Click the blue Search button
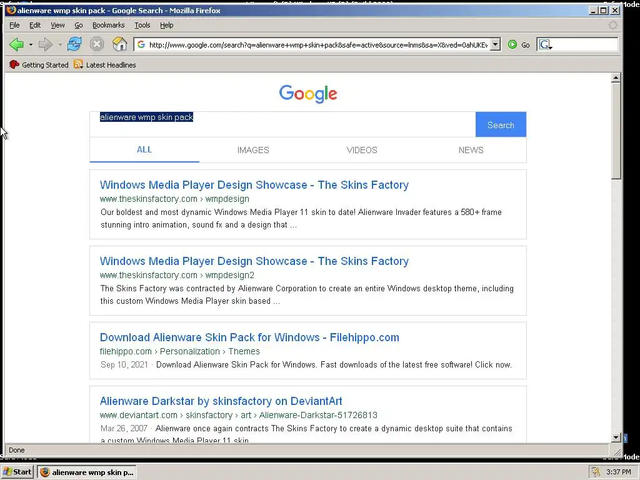 click(501, 124)
